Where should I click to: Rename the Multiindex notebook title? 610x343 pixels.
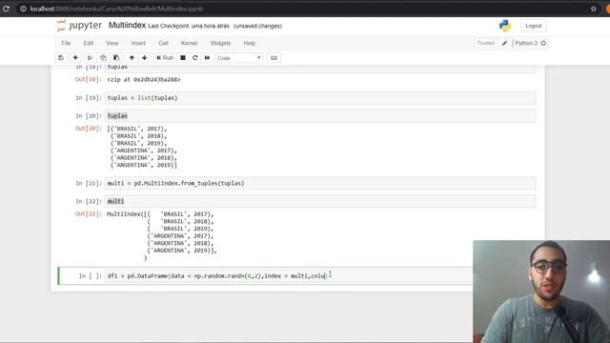127,26
